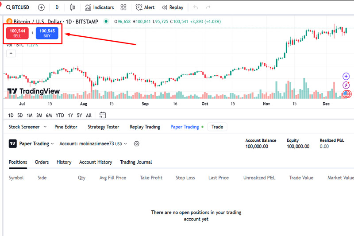354x236 pixels.
Task: Open the candlestick chart style selector
Action: [73, 8]
